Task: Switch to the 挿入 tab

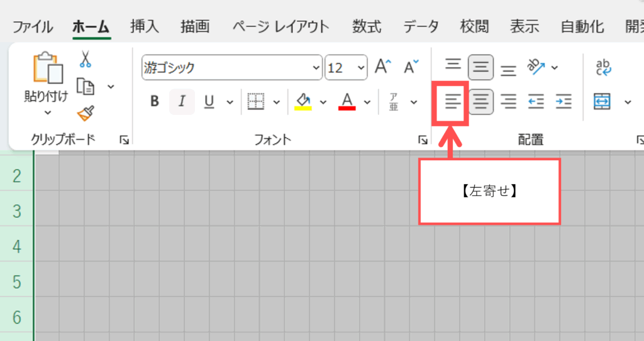Action: tap(145, 27)
